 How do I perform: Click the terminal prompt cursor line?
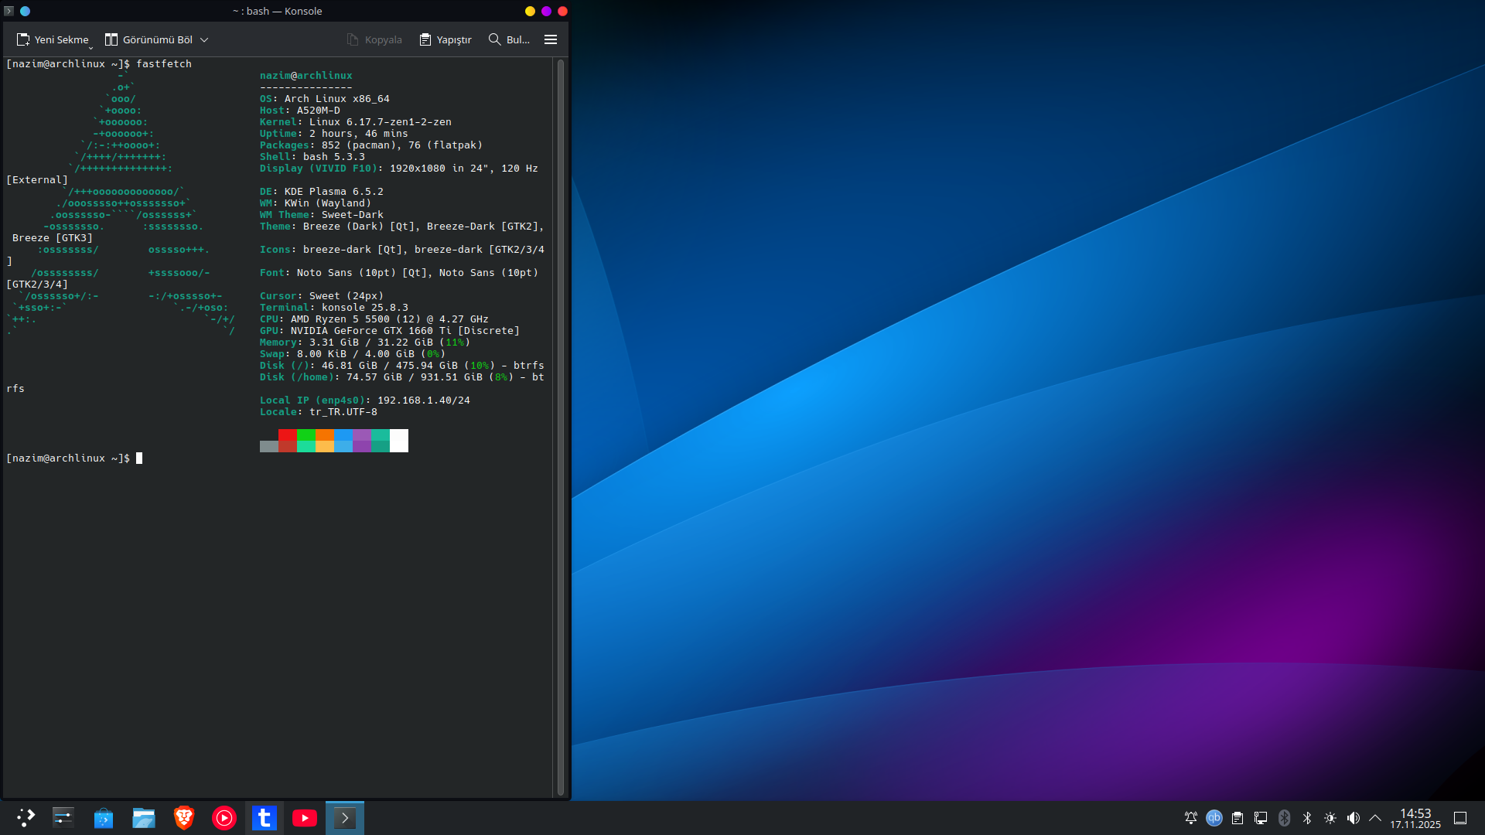[x=74, y=458]
